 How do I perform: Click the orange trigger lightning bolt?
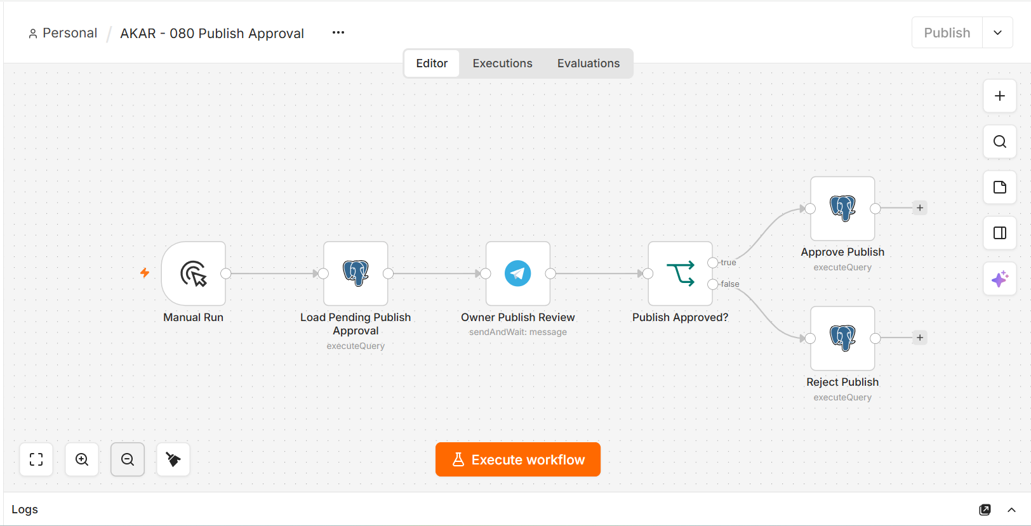pos(145,273)
